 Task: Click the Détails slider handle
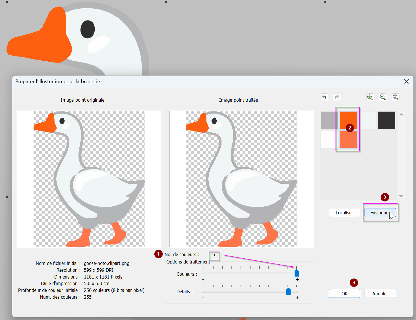(x=288, y=291)
